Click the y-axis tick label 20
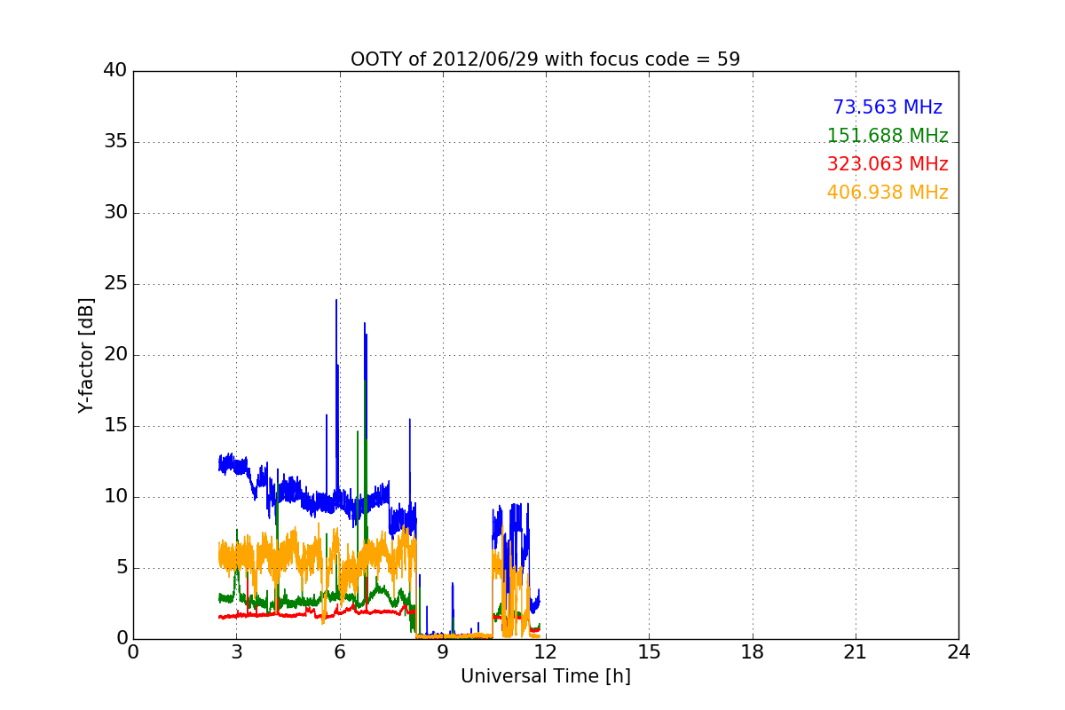 [115, 355]
